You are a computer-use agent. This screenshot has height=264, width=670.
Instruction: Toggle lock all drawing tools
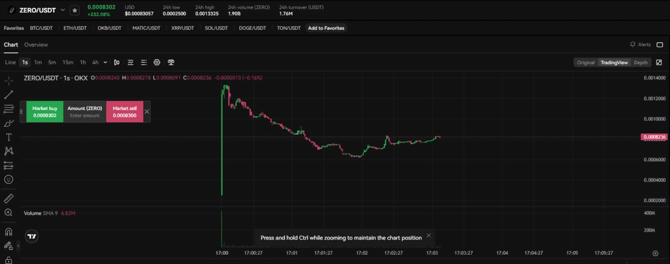click(8, 259)
